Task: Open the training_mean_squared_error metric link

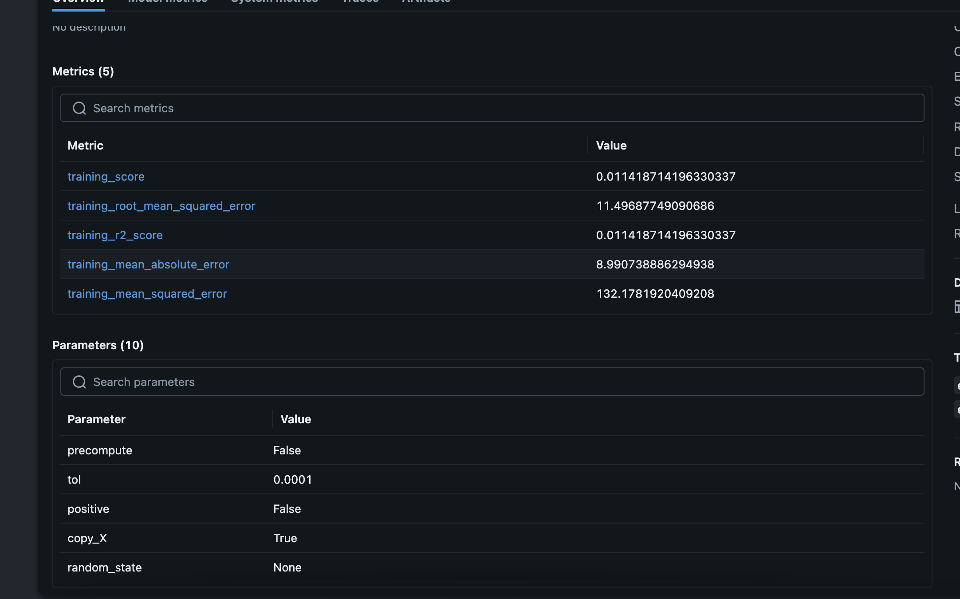Action: pos(147,294)
